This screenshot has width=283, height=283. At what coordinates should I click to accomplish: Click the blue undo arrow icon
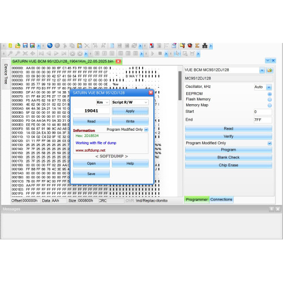[x=50, y=45]
